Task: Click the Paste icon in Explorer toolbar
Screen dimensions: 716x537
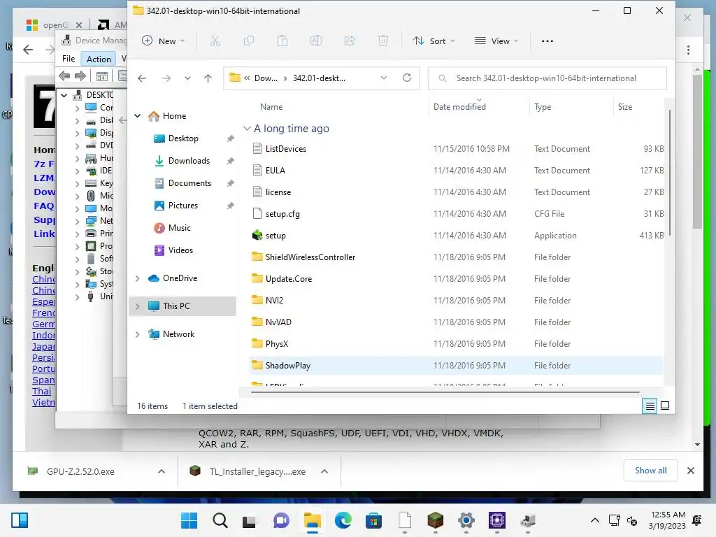Action: 282,41
